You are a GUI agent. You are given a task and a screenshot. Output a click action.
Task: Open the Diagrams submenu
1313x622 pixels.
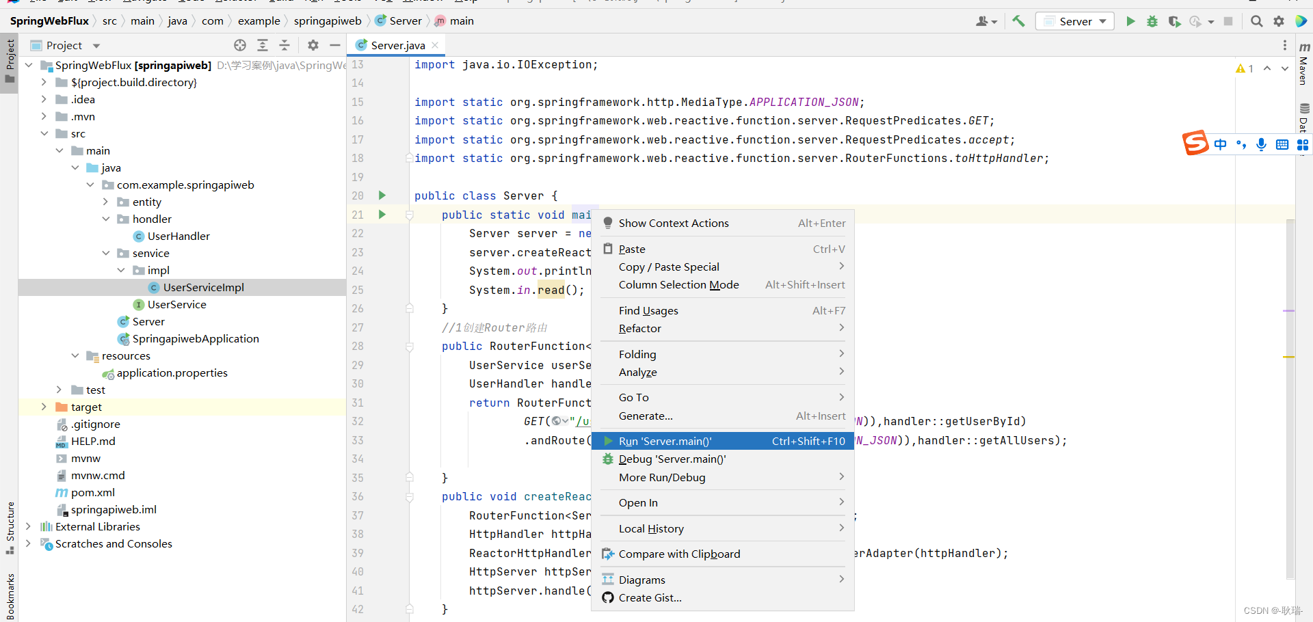pyautogui.click(x=723, y=580)
